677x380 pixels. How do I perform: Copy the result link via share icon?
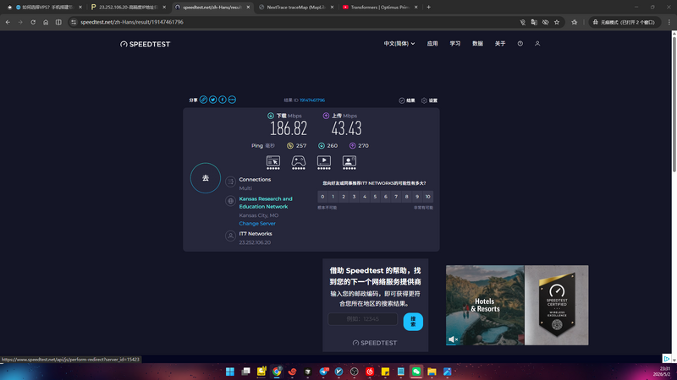(x=203, y=100)
